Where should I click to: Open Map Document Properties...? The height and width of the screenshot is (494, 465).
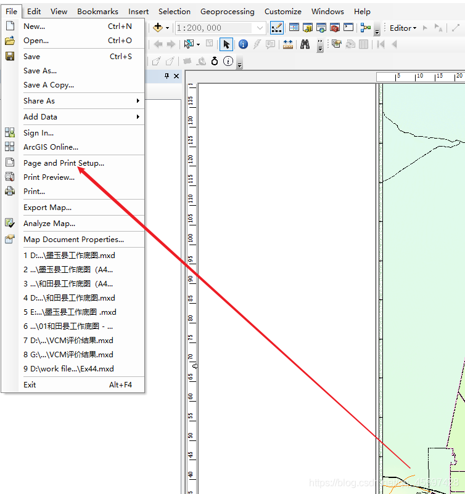73,240
